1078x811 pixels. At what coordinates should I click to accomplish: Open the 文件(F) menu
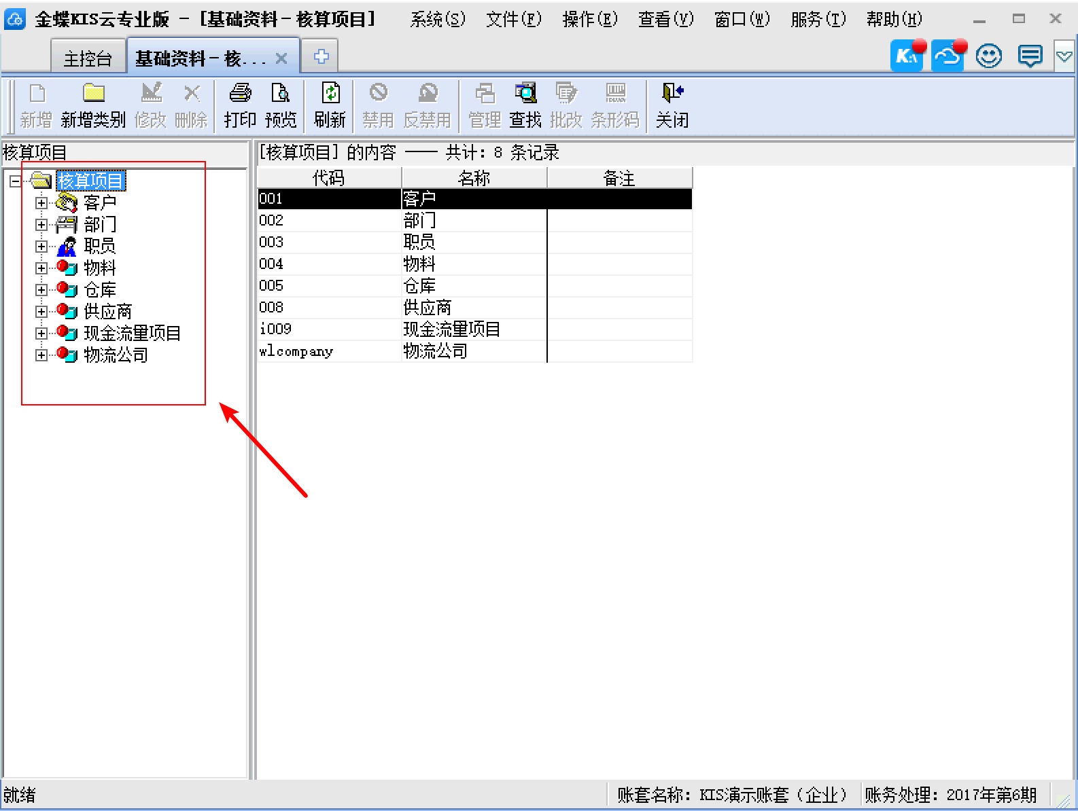pyautogui.click(x=514, y=19)
